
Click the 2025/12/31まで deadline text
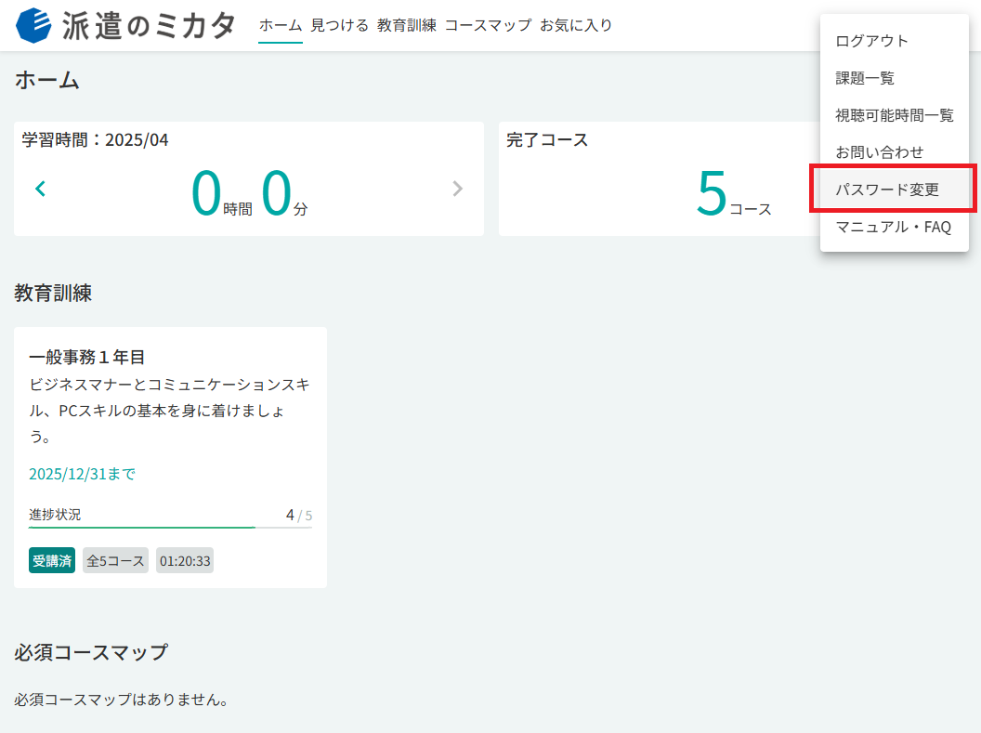[x=82, y=474]
